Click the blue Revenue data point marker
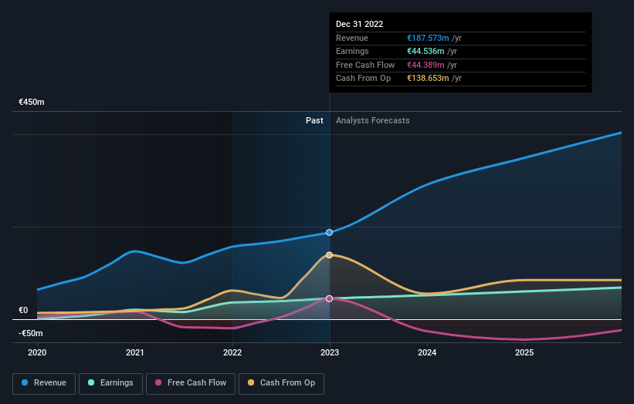Image resolution: width=634 pixels, height=404 pixels. [330, 233]
